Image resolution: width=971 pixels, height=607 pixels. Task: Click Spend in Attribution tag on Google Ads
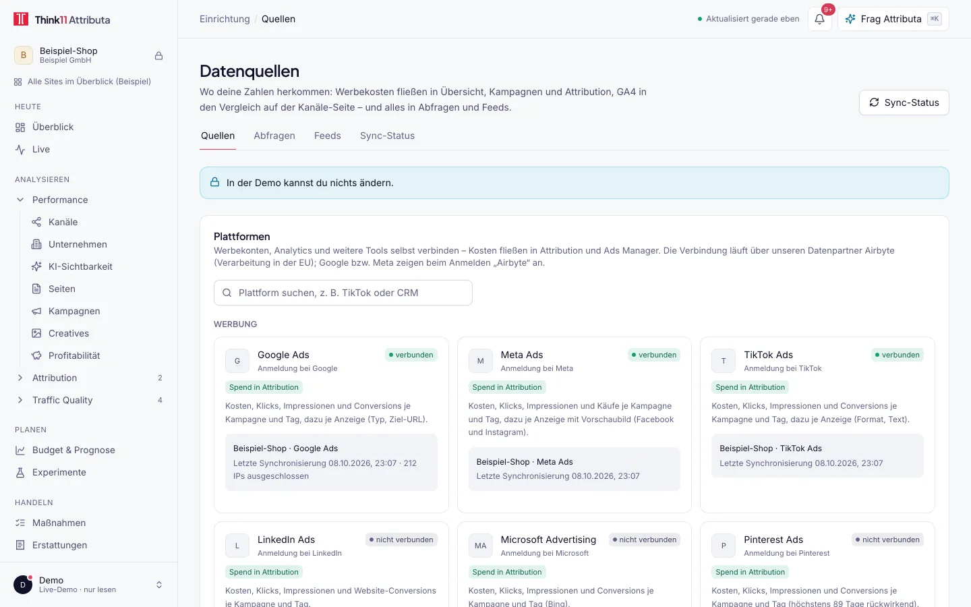click(x=264, y=387)
